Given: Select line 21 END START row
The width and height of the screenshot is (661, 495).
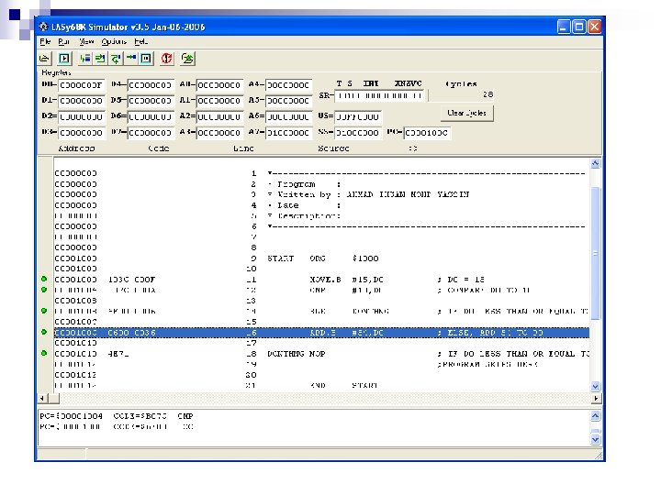Looking at the screenshot, I should (x=321, y=385).
